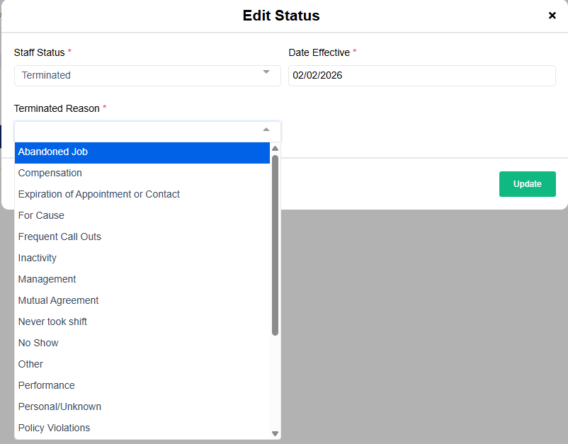The height and width of the screenshot is (444, 568).
Task: Select Personal/Unknown reason
Action: (x=142, y=406)
